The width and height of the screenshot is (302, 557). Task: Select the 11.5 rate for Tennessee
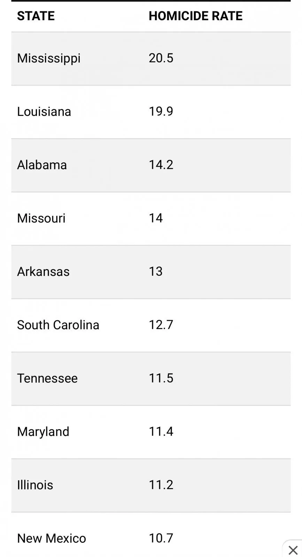(161, 378)
